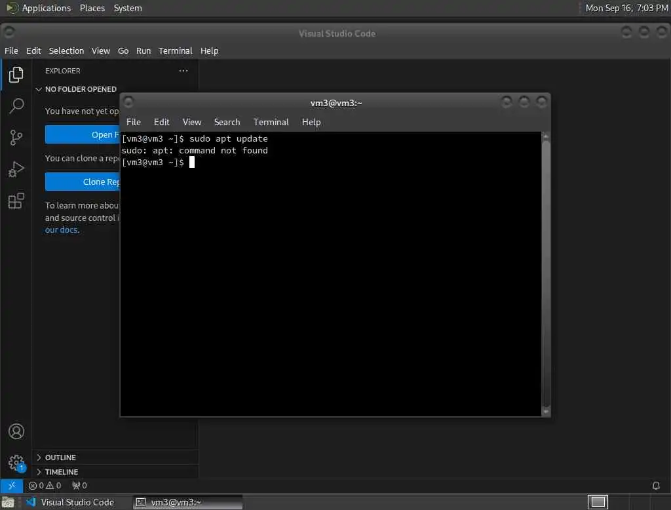Click the EXPLORER panel title

[x=62, y=71]
